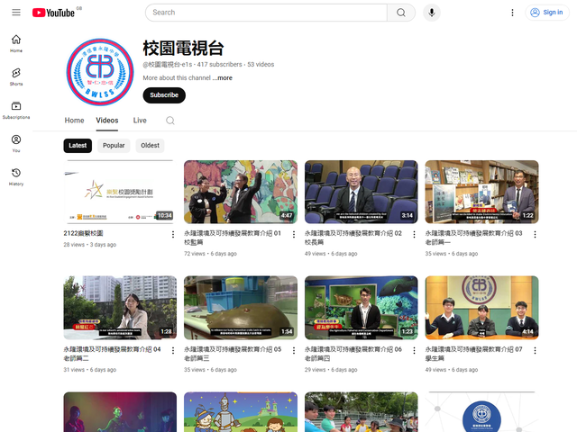Screen dimensions: 577x432
Task: Open Subscriptions in sidebar
Action: pos(16,110)
